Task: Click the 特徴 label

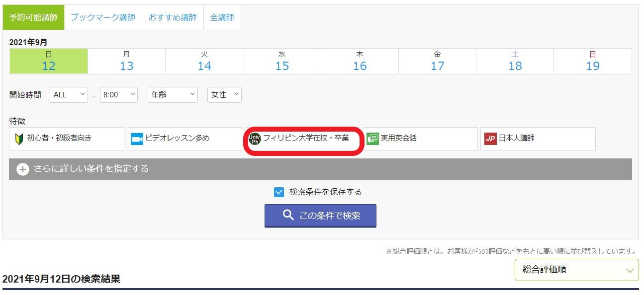Action: point(17,121)
